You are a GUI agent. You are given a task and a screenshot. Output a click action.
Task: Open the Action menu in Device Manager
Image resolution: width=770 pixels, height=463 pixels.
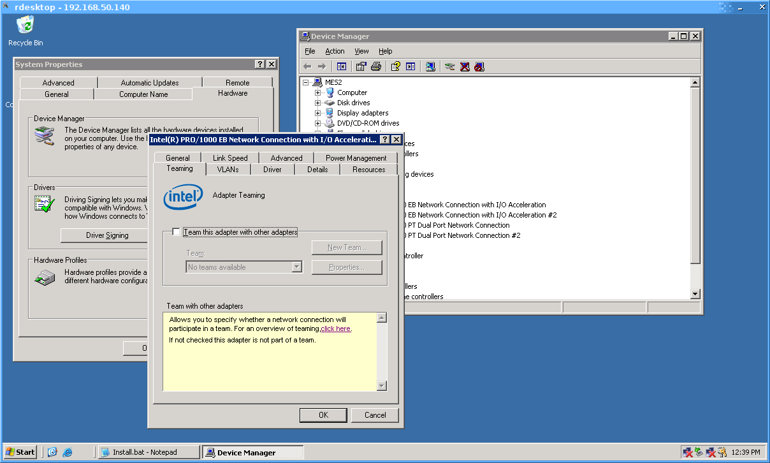click(335, 51)
